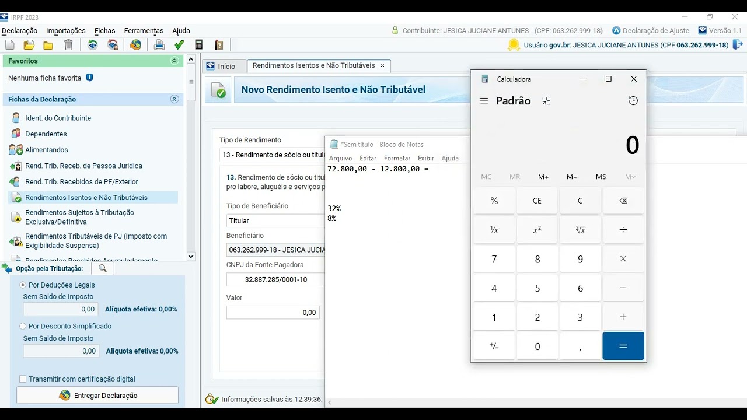Viewport: 747px width, 420px height.
Task: Click the calculator MS memory store button
Action: tap(601, 177)
